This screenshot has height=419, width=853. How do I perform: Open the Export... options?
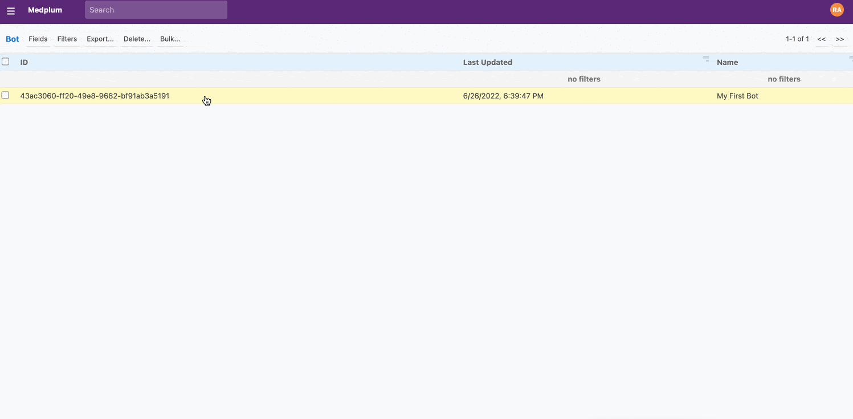tap(100, 39)
